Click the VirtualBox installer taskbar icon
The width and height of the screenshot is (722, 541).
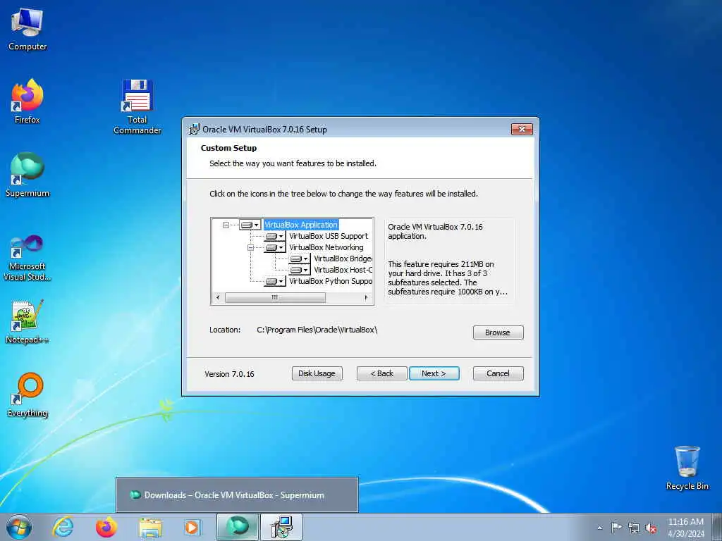pos(281,527)
